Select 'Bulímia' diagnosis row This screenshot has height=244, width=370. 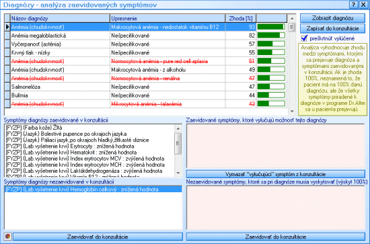coord(145,95)
